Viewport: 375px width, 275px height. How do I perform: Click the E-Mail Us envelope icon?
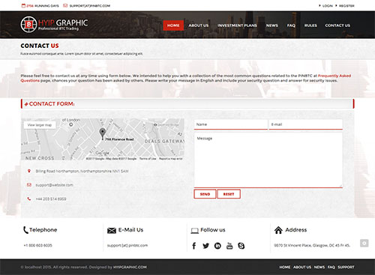point(112,230)
